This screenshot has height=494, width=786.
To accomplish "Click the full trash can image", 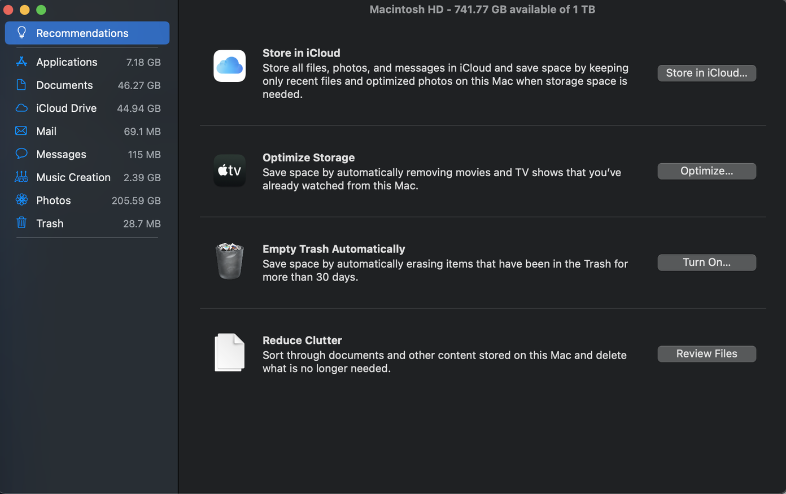I will 229,261.
